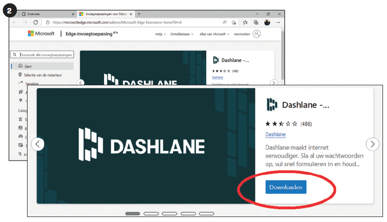
Task: Switch to the Invoegtoepassingen voor Microsoft tab
Action: 106,14
